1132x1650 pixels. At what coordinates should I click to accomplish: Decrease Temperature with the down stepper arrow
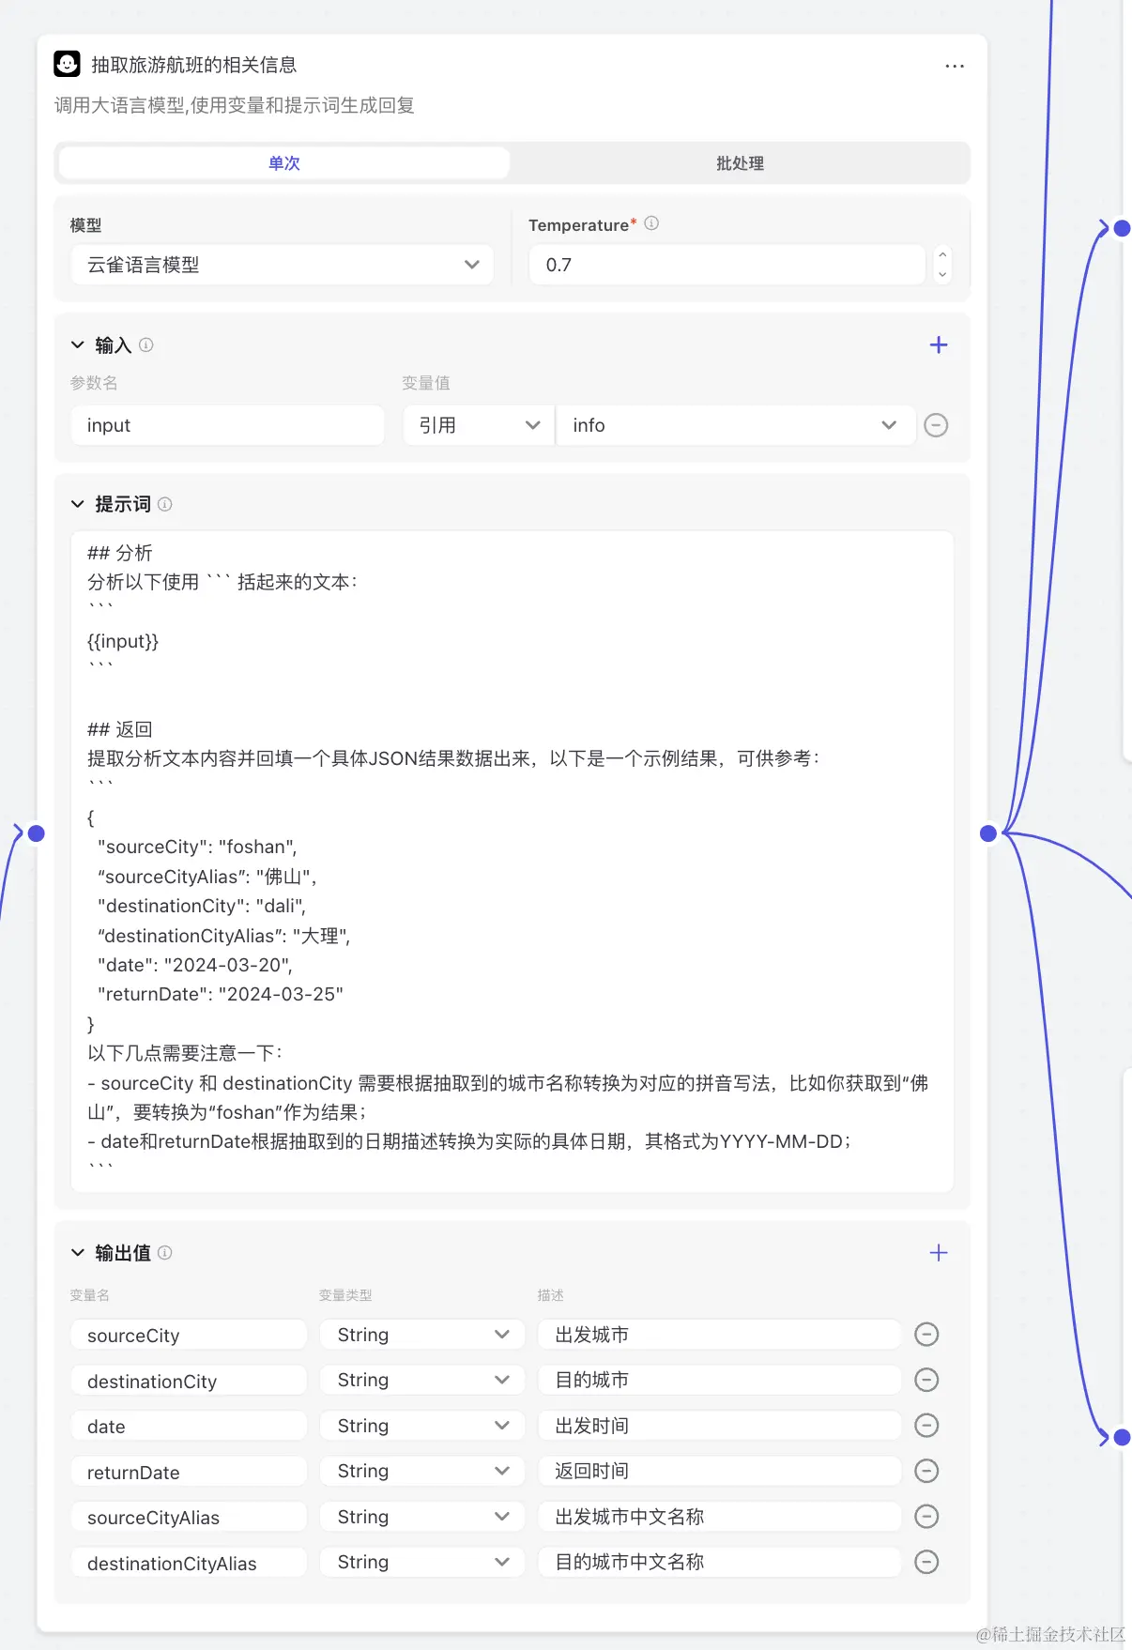942,275
